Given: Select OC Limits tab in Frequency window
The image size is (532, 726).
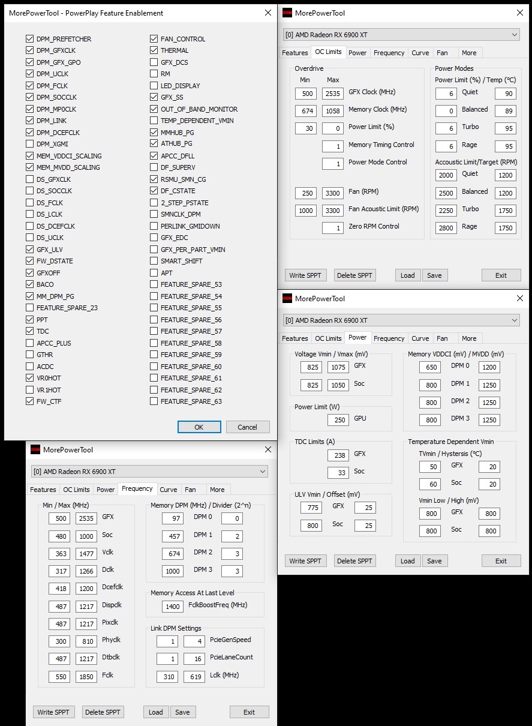Looking at the screenshot, I should click(77, 490).
